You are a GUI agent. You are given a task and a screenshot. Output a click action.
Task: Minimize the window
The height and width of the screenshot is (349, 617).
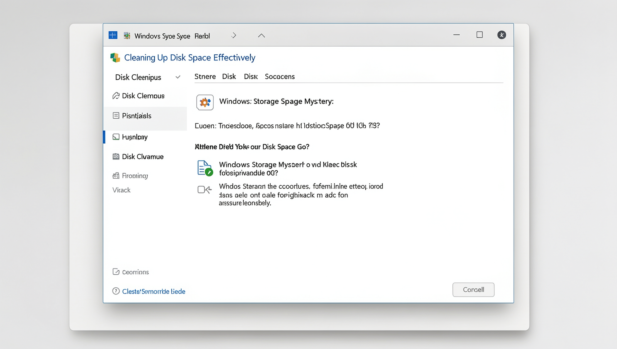pos(457,35)
